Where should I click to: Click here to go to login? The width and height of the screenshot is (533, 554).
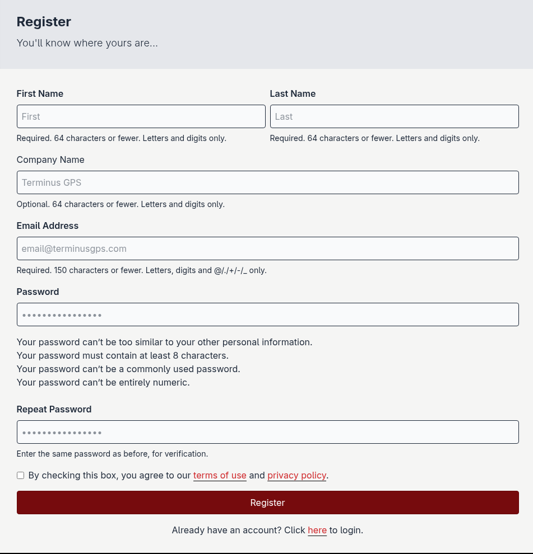[x=317, y=530]
